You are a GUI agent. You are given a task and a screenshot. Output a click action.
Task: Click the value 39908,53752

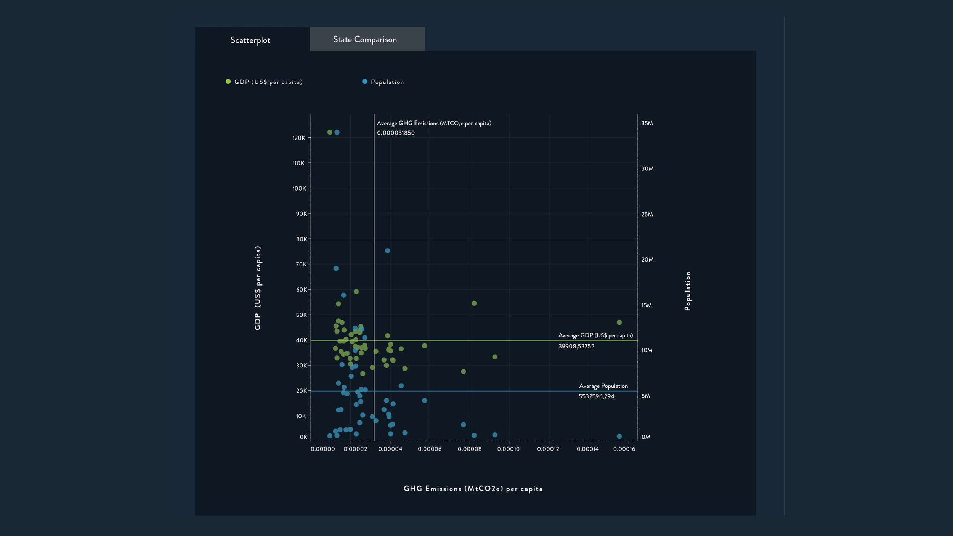pos(576,346)
